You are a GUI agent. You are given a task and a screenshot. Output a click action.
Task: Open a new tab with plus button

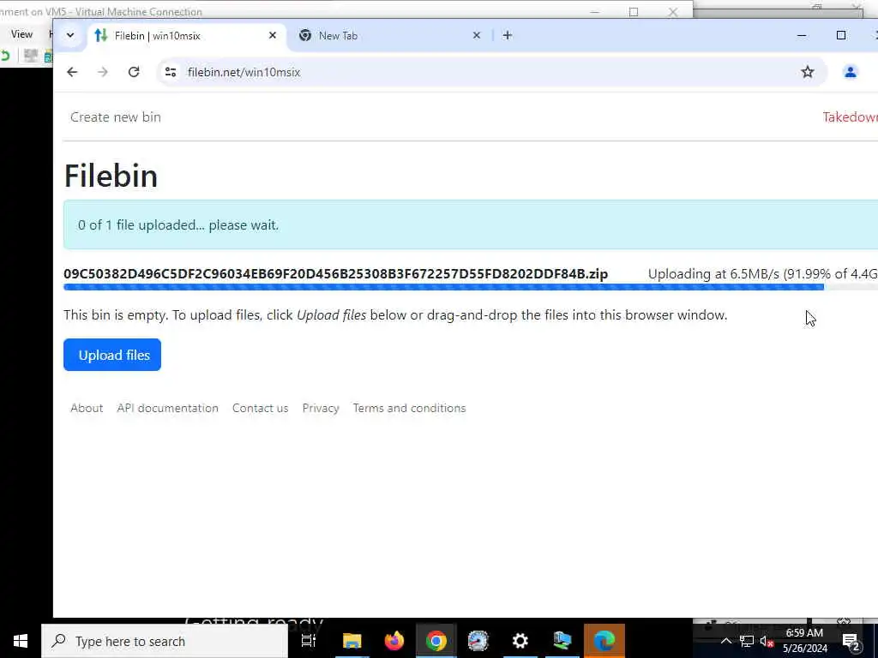tap(508, 35)
